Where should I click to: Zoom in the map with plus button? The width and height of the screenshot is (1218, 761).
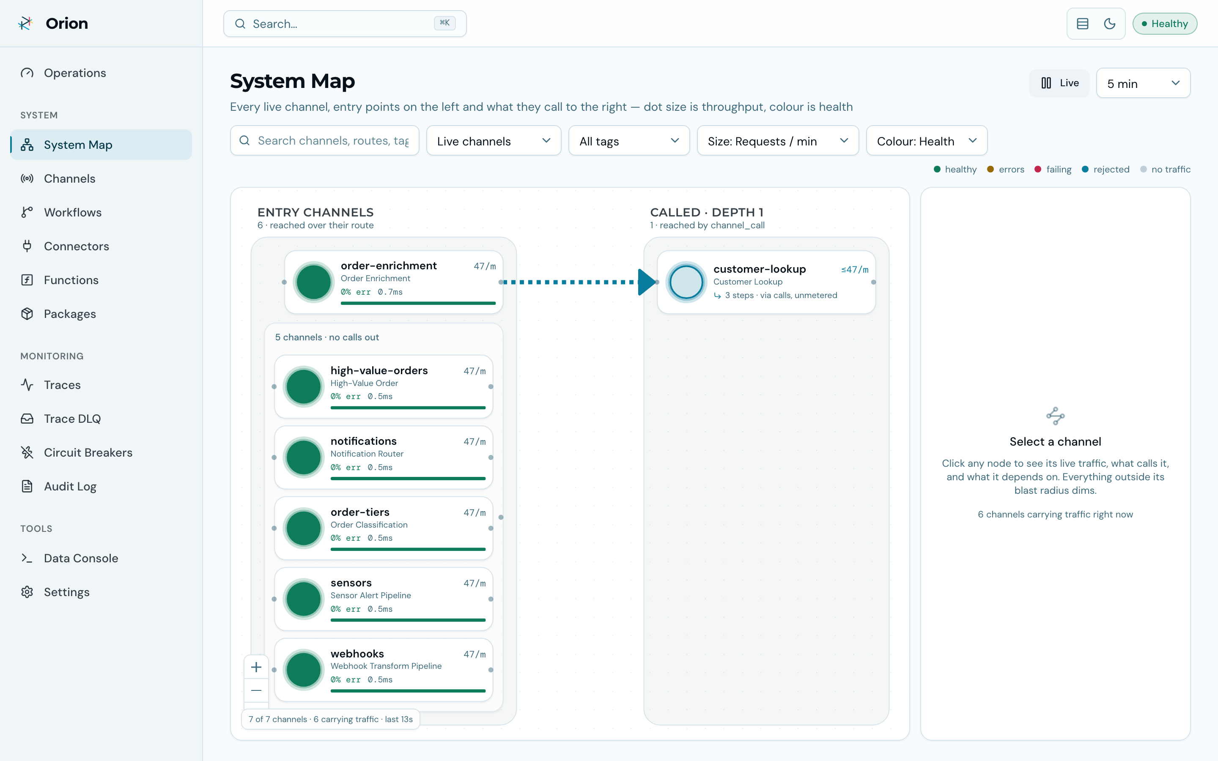(256, 667)
